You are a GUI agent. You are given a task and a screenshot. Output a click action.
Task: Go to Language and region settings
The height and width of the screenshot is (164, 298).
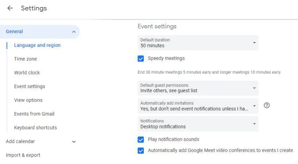point(37,45)
